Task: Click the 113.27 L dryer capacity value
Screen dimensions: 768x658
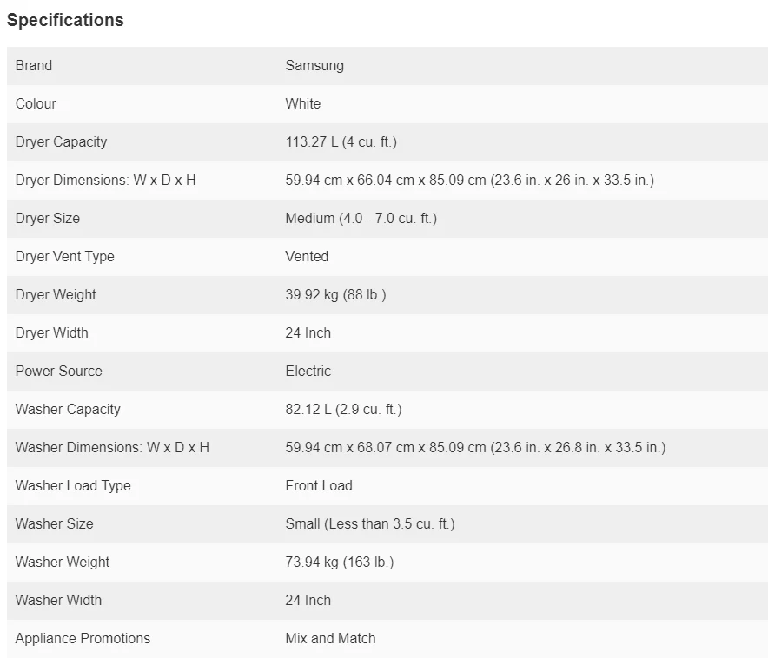Action: [x=341, y=141]
